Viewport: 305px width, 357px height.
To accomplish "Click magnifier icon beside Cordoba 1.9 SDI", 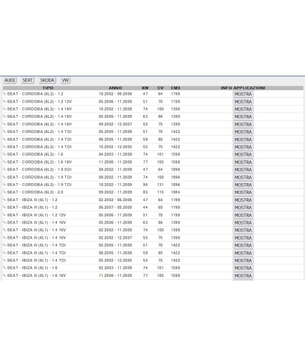I will [x=4, y=169].
